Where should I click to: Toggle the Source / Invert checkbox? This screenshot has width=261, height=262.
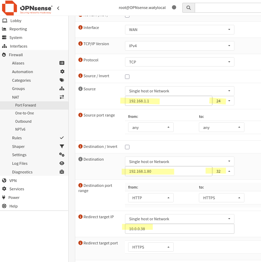(127, 77)
